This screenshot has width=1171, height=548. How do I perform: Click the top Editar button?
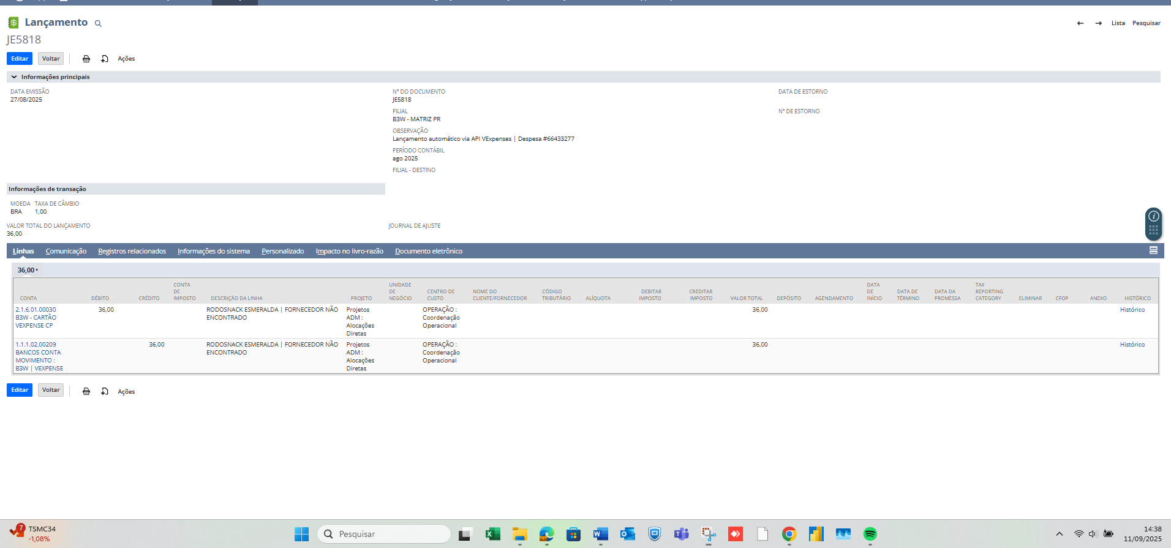coord(20,59)
